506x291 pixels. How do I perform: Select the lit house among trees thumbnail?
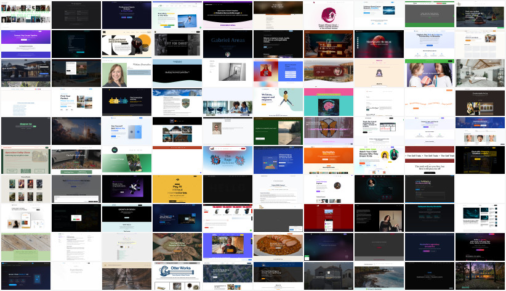(x=480, y=276)
